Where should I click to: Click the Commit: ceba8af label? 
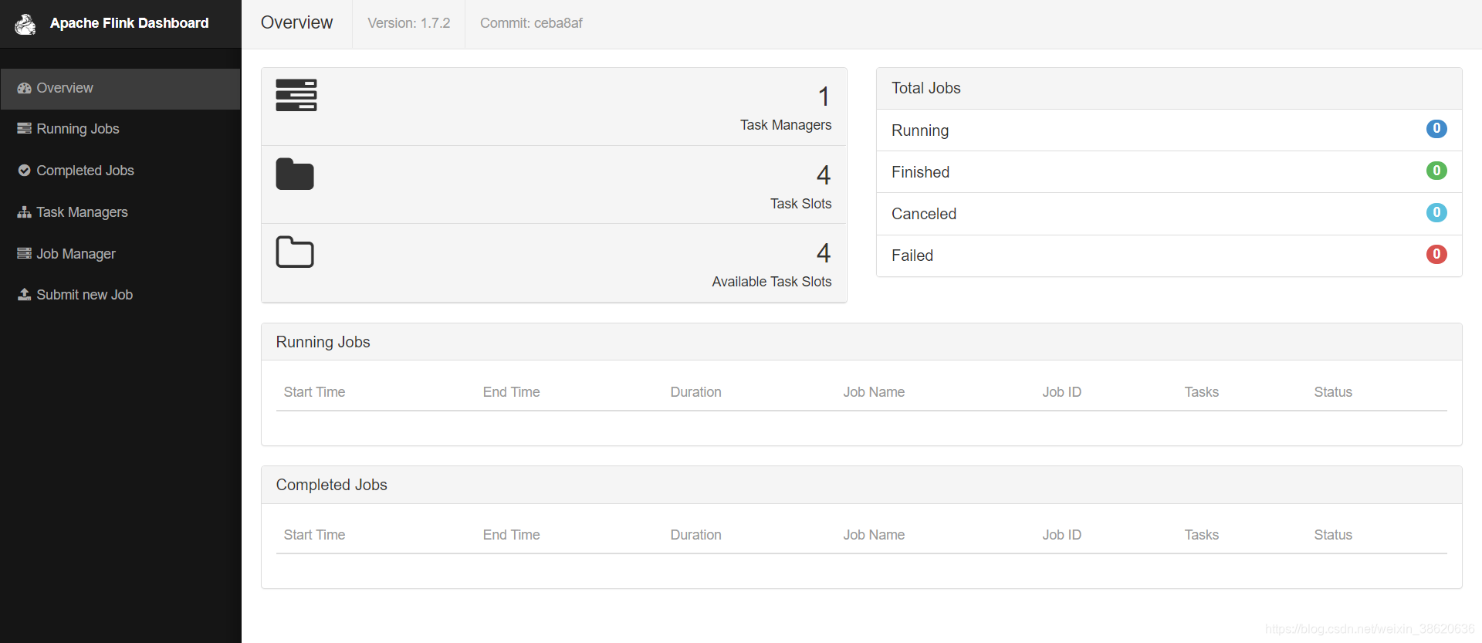[x=531, y=23]
